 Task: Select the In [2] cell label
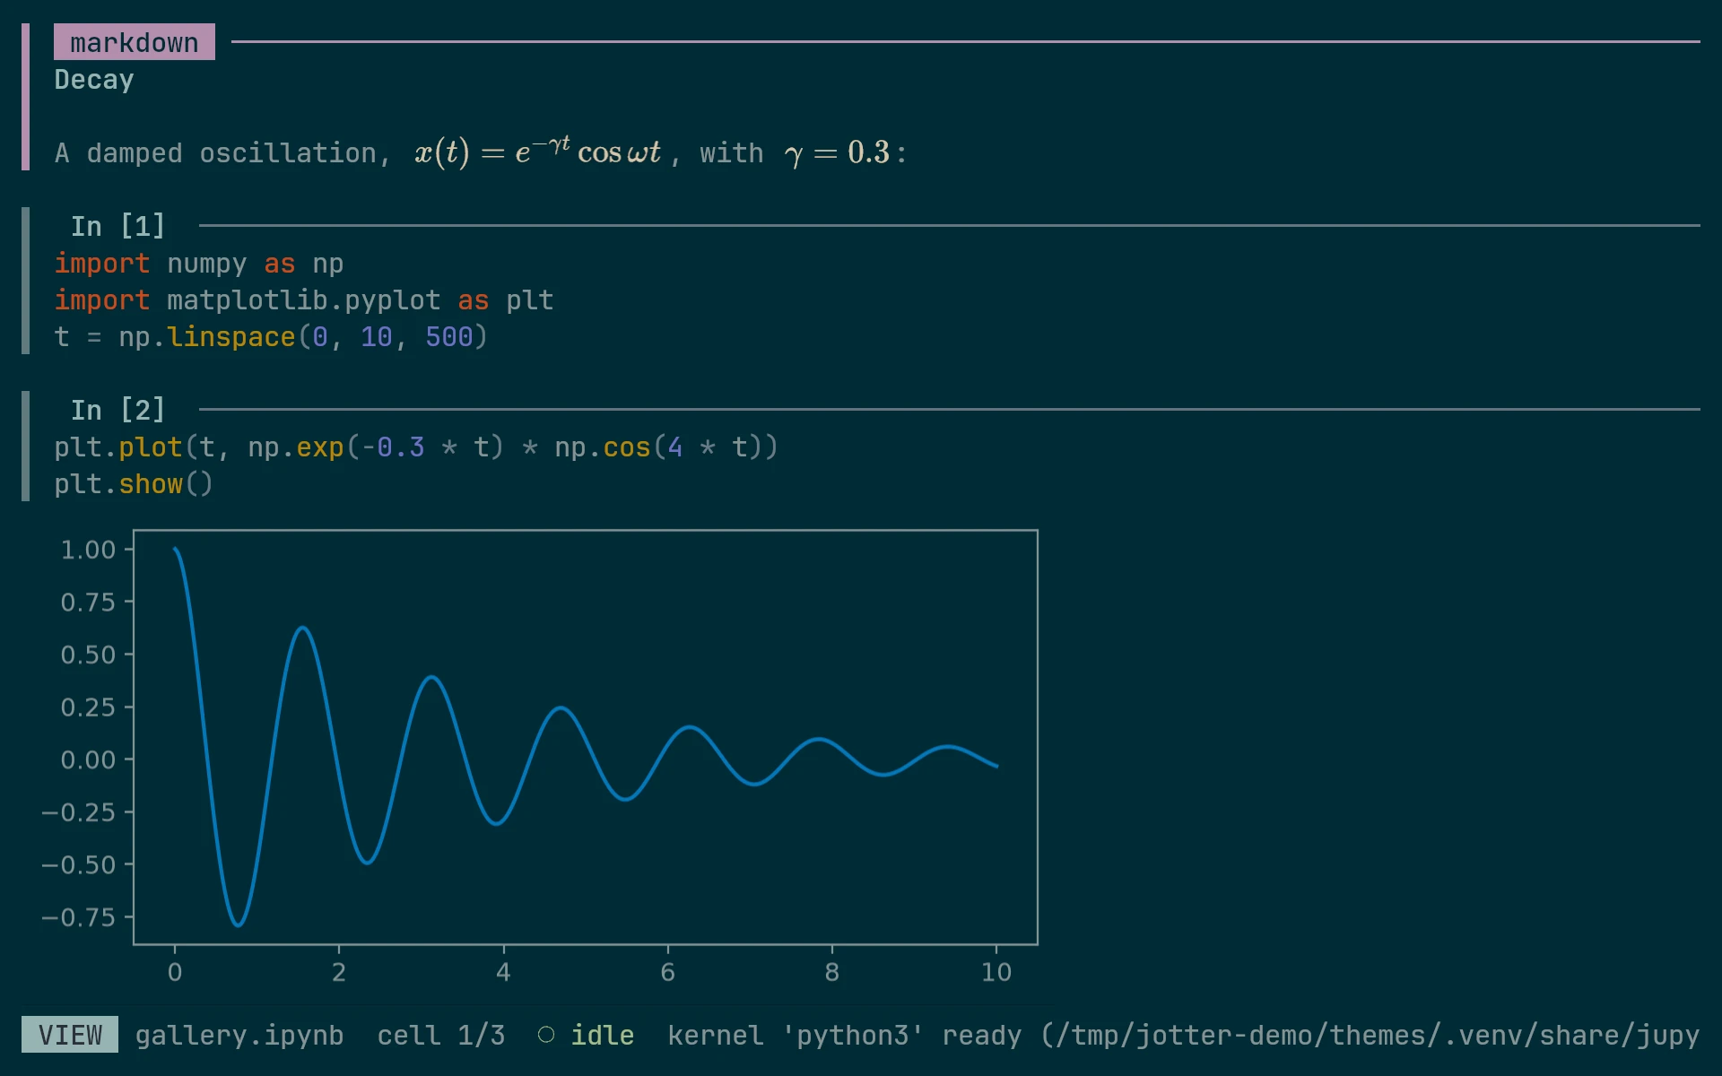(118, 410)
